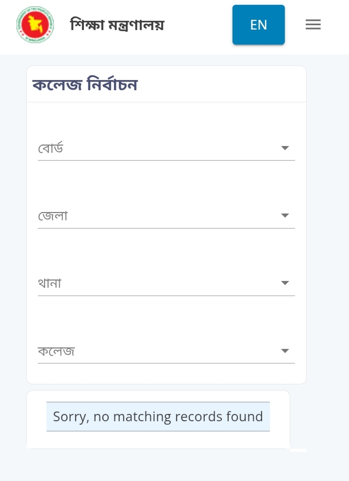Open the hamburger navigation menu
349x481 pixels.
(313, 25)
